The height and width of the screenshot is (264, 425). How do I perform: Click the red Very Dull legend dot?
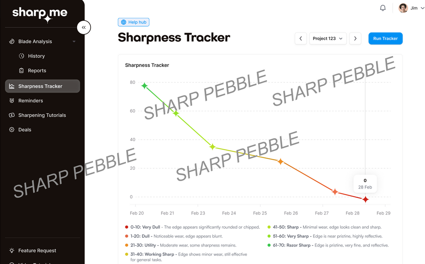[x=127, y=227]
